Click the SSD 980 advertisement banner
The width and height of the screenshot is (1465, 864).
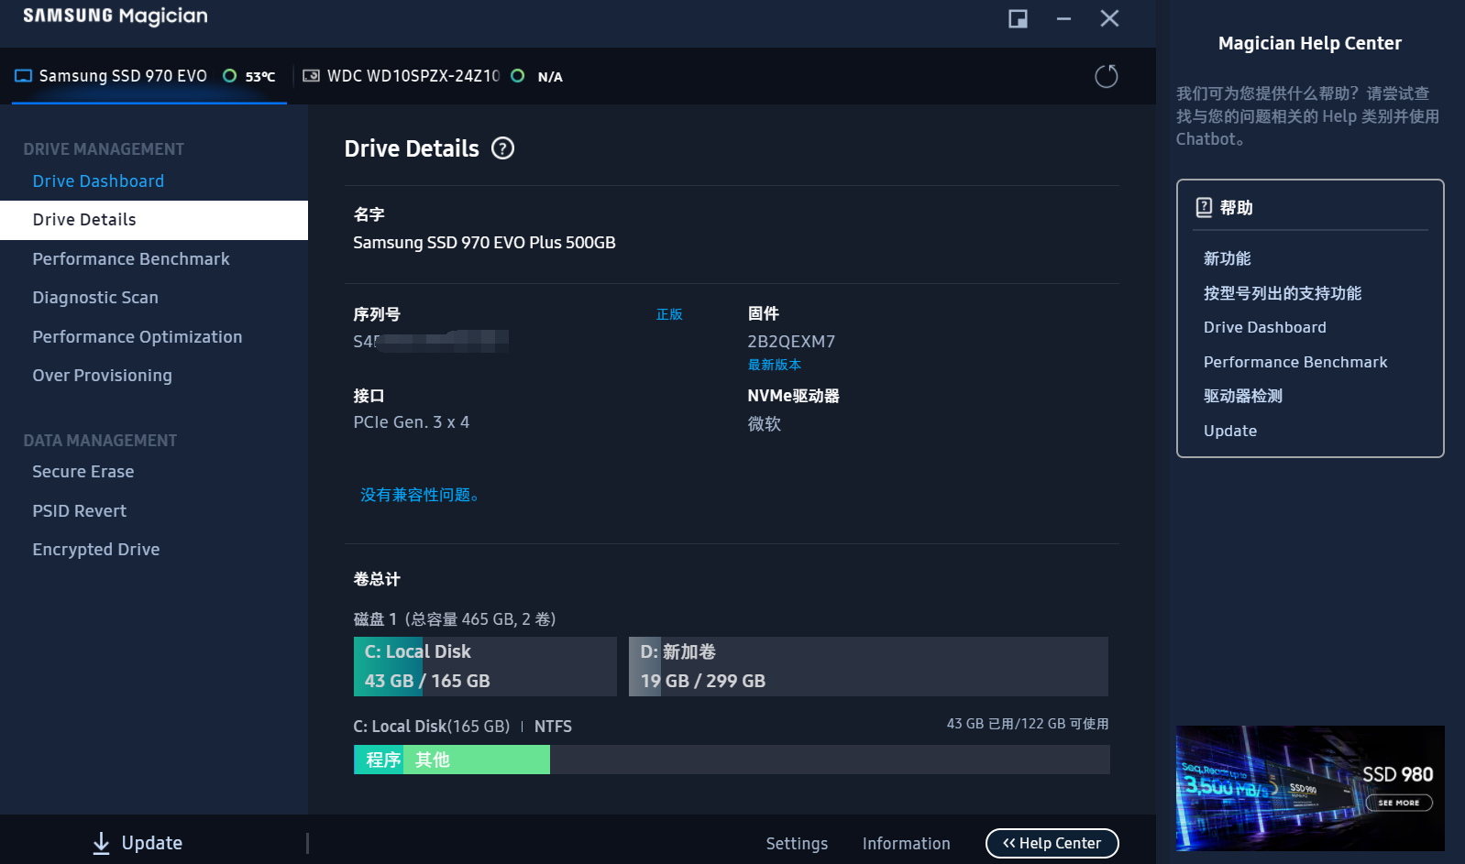pyautogui.click(x=1310, y=788)
